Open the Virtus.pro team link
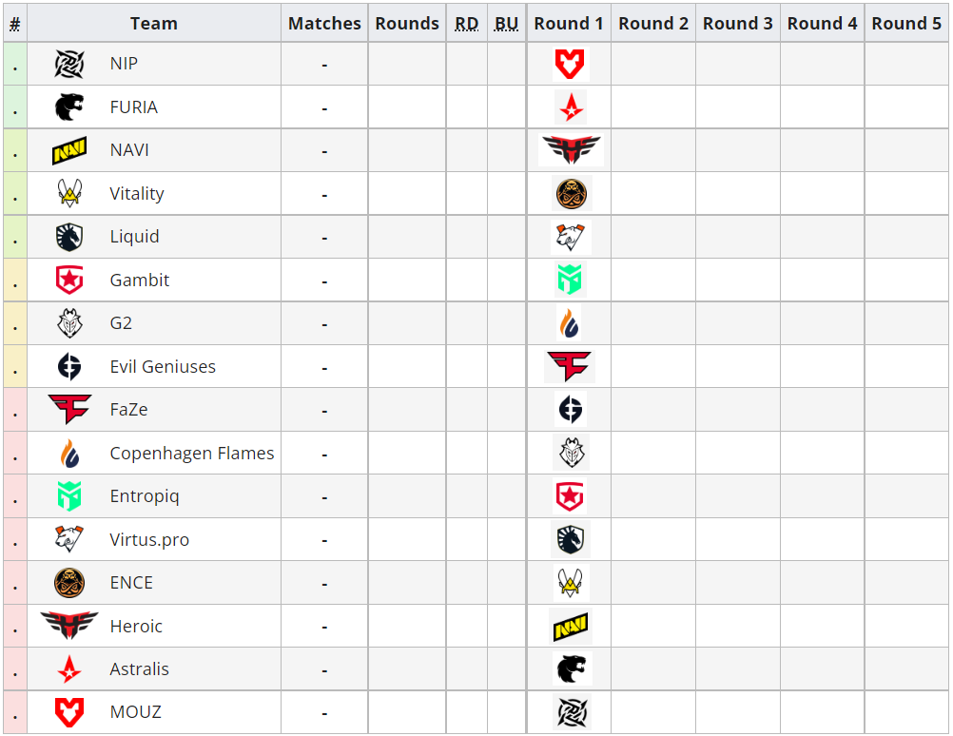Viewport: 953px width, 736px height. point(149,540)
